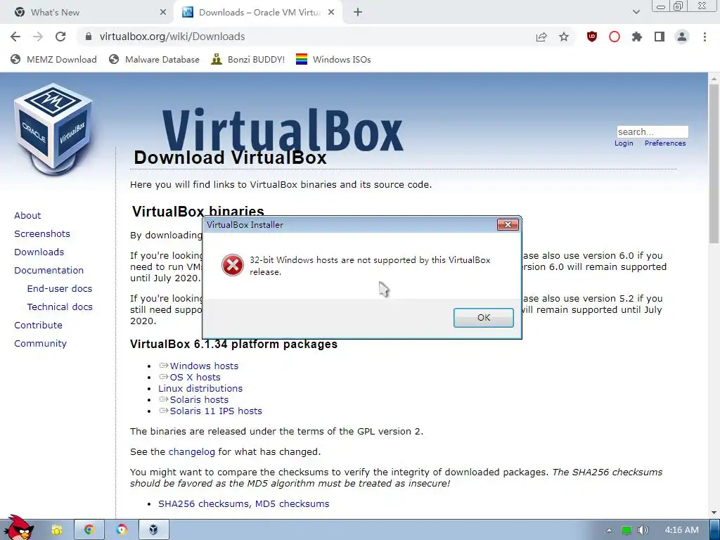Click the padlock site info icon
Viewport: 720px width, 540px height.
point(89,37)
